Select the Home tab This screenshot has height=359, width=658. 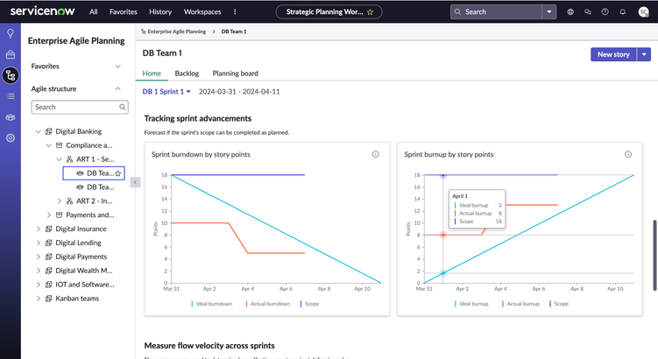pyautogui.click(x=152, y=74)
